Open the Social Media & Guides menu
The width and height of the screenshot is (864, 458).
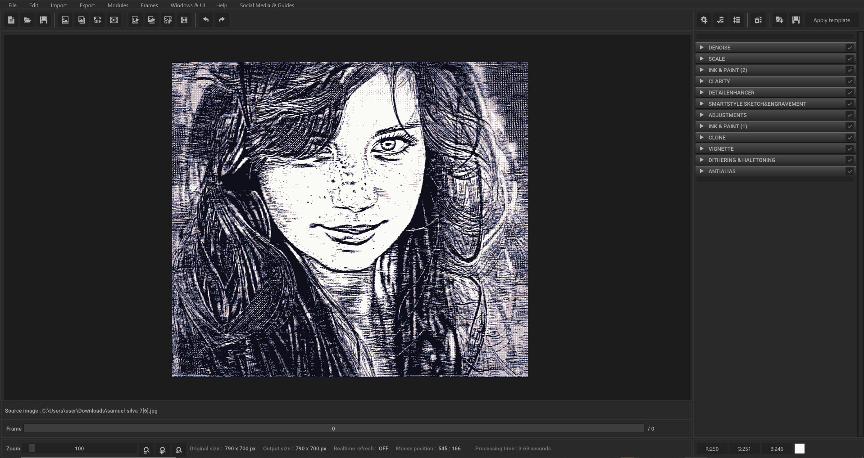click(x=267, y=5)
